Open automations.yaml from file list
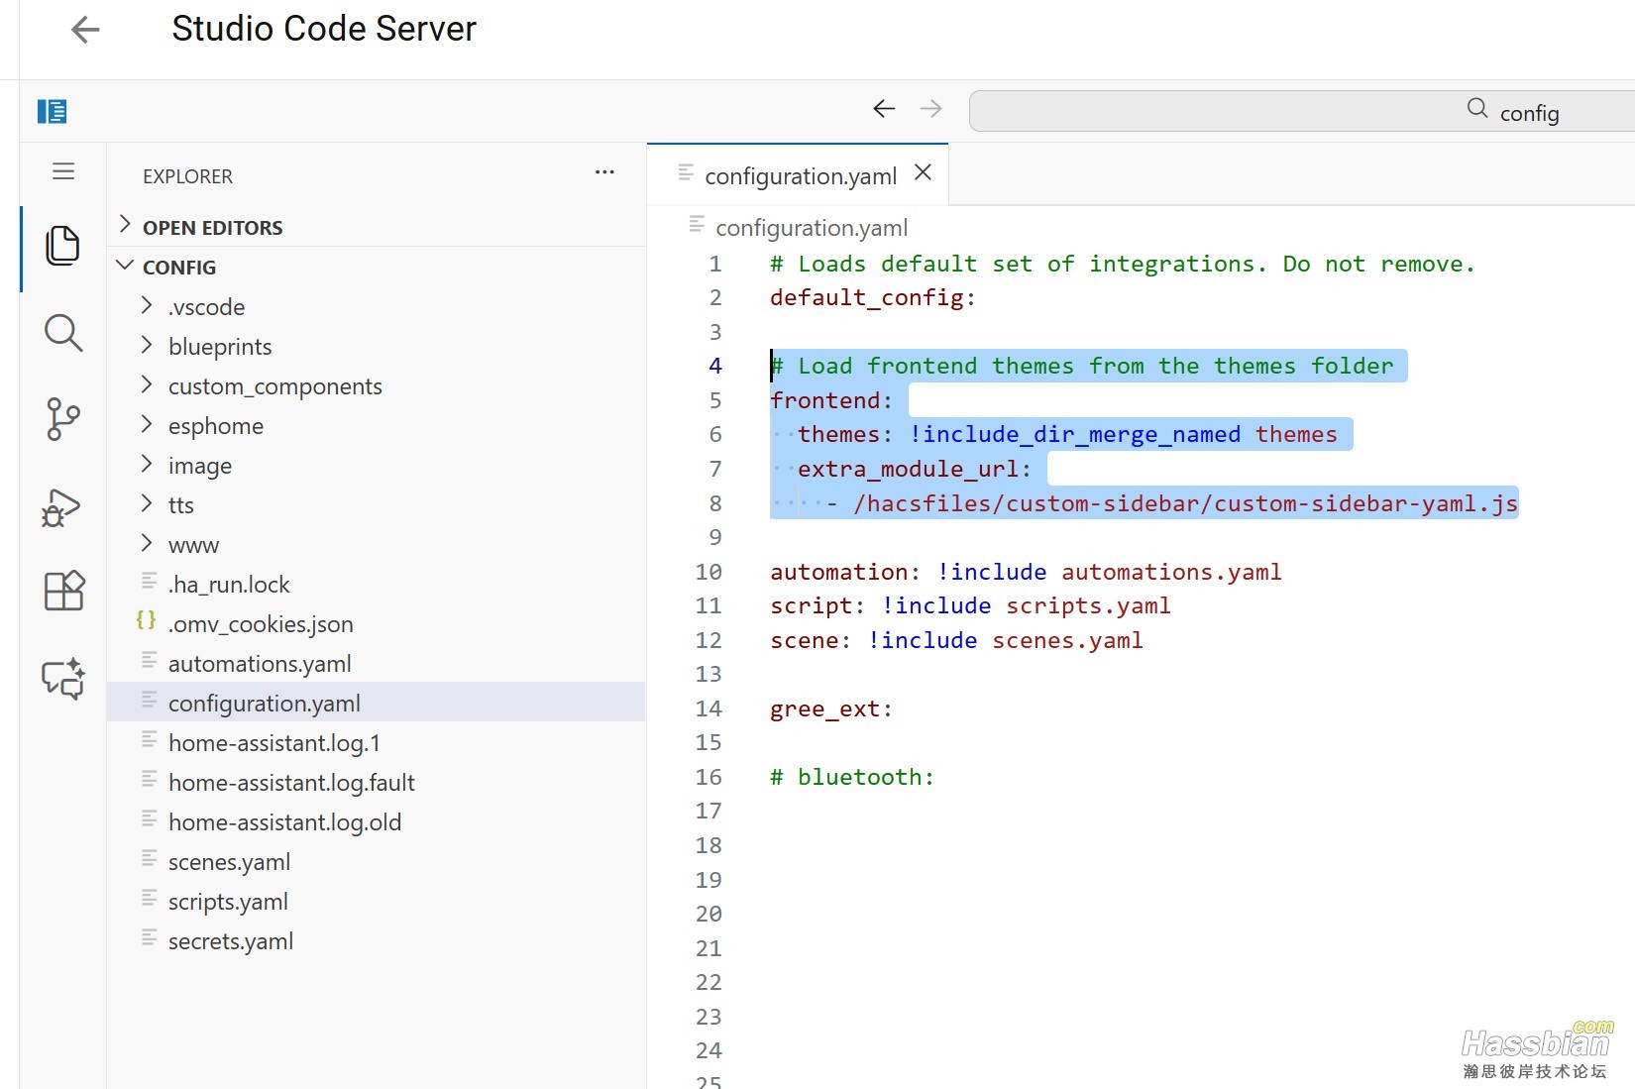This screenshot has height=1089, width=1635. [x=260, y=664]
